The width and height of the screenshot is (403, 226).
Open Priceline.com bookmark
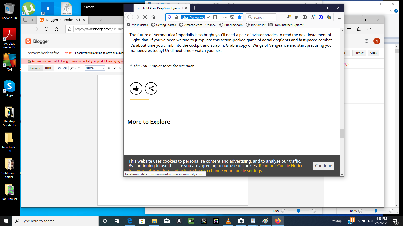tap(231, 25)
